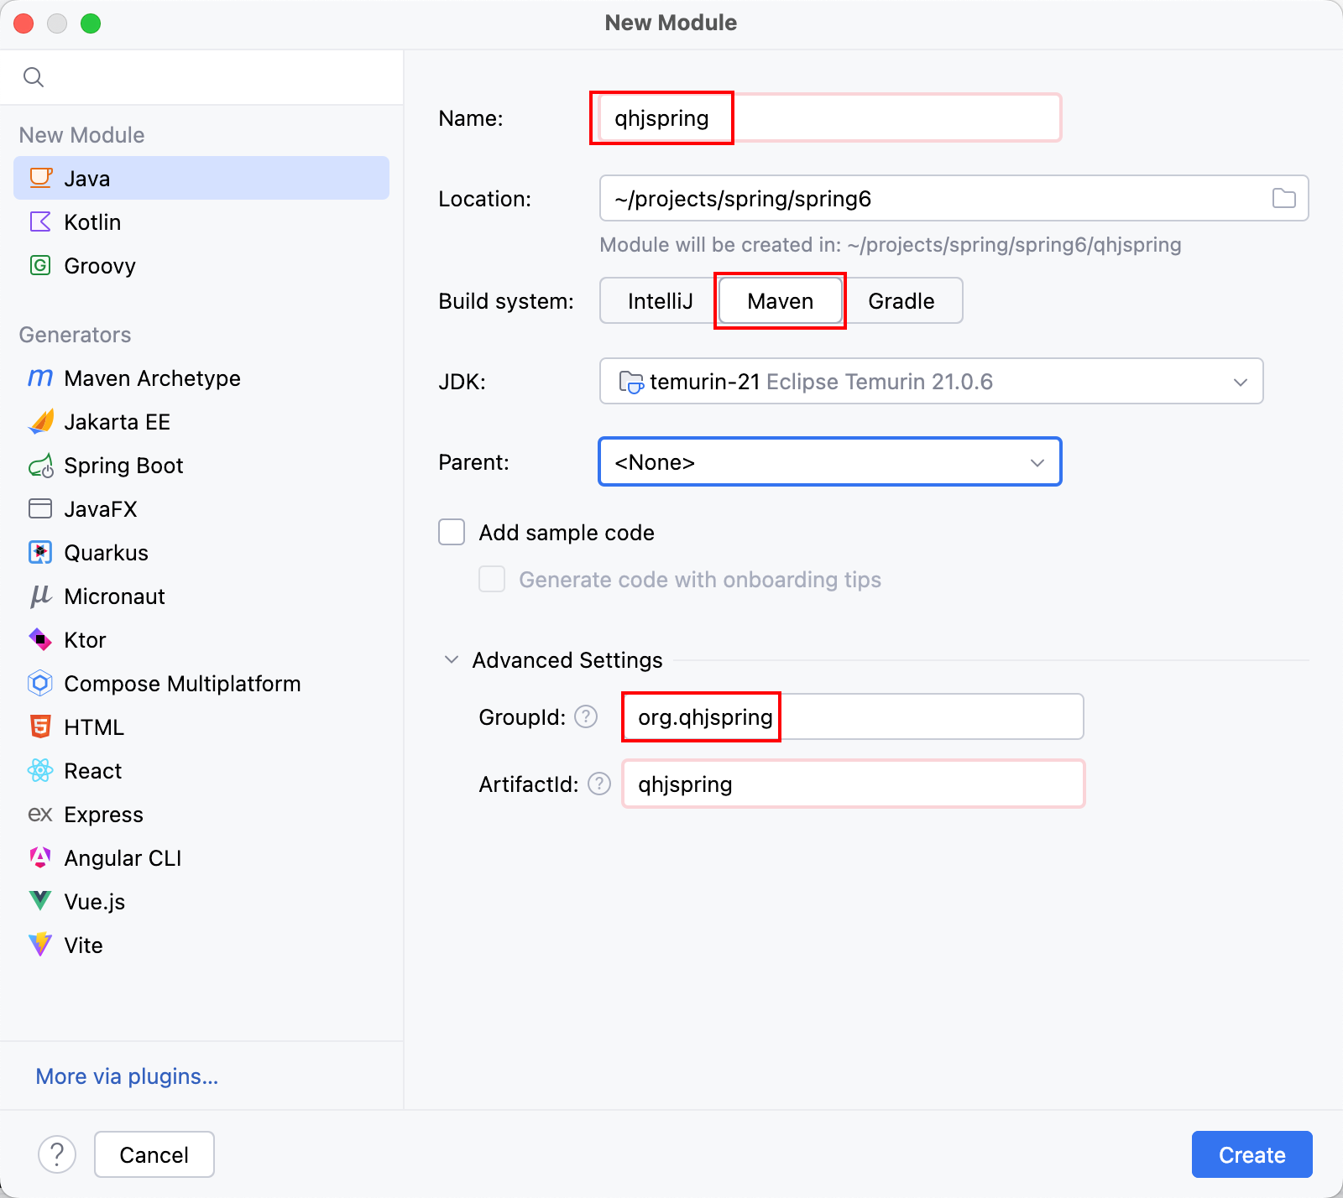The height and width of the screenshot is (1198, 1343).
Task: Open More via plugins link
Action: 127,1076
